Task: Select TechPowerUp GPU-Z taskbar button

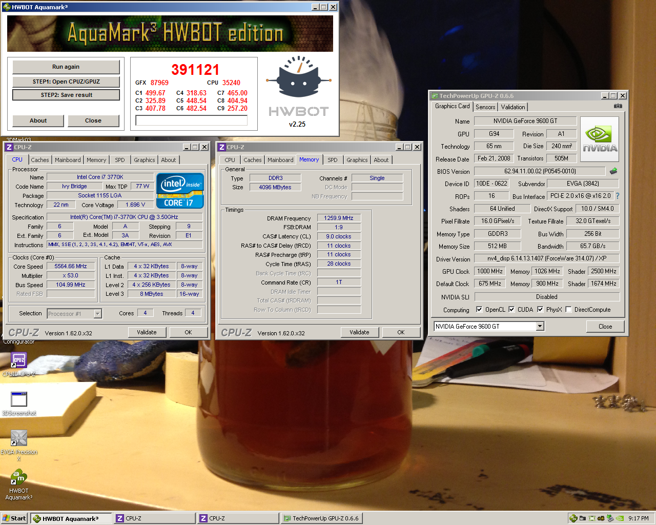Action: pos(322,518)
